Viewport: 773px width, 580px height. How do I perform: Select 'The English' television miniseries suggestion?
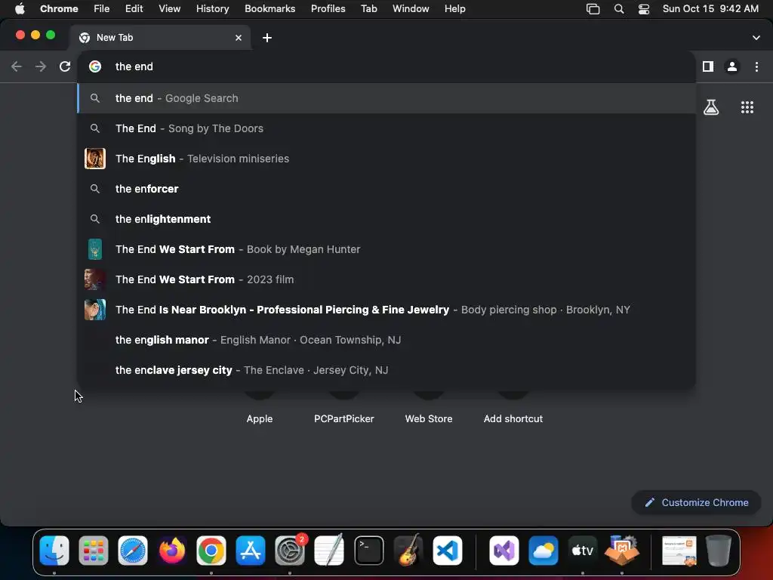coord(386,159)
